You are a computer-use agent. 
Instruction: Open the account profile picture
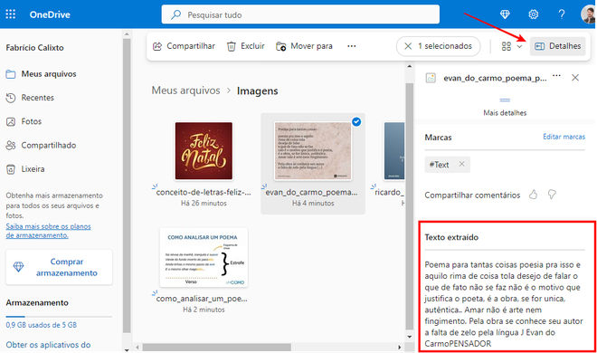[x=588, y=14]
